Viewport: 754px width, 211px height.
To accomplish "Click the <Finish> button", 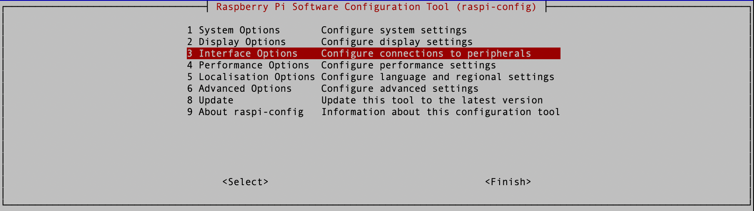I will pyautogui.click(x=508, y=182).
